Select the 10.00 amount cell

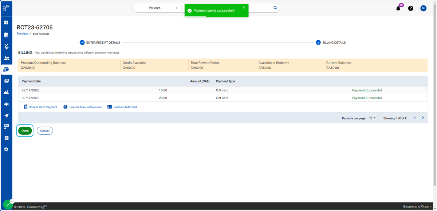click(x=163, y=90)
